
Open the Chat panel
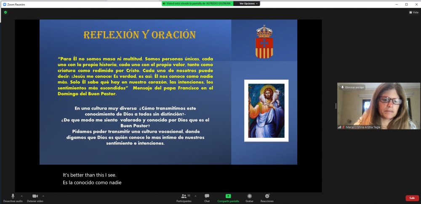[x=207, y=197]
